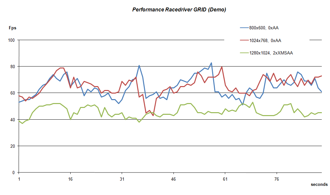Screen dimensions: 330x195
Task: Select the 1280x1024, 2xXMSAA legend entry
Action: click(x=267, y=53)
